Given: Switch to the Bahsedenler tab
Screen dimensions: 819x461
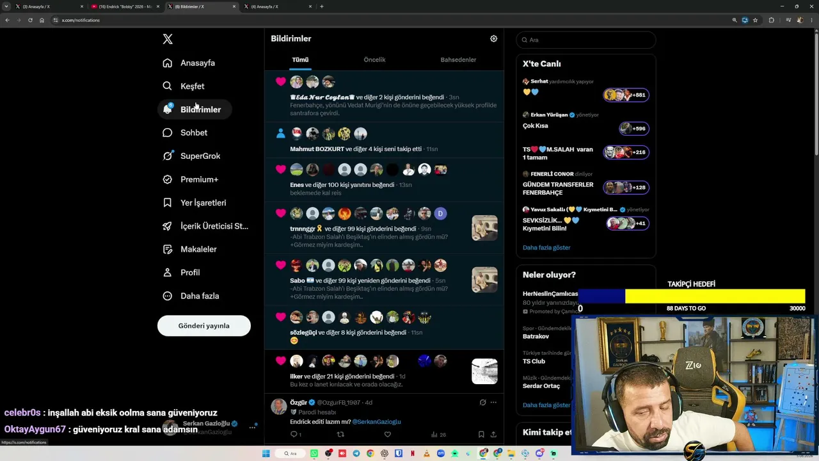Looking at the screenshot, I should click(x=458, y=60).
